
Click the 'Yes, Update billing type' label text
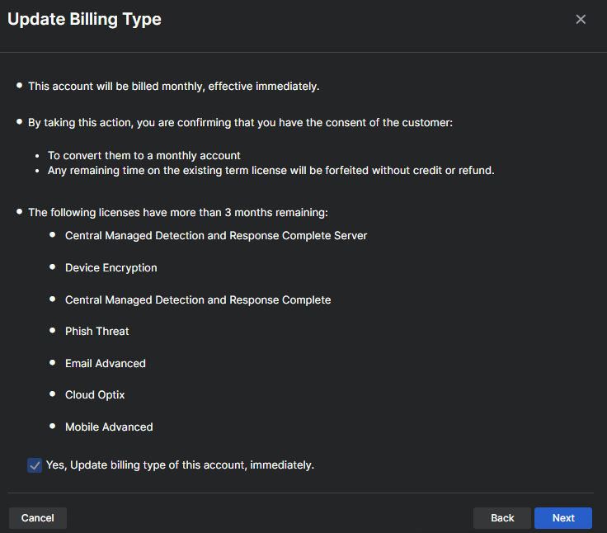180,465
